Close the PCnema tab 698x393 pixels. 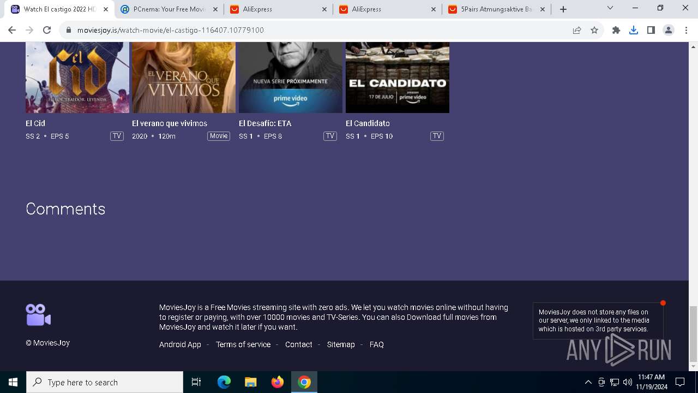pyautogui.click(x=215, y=9)
